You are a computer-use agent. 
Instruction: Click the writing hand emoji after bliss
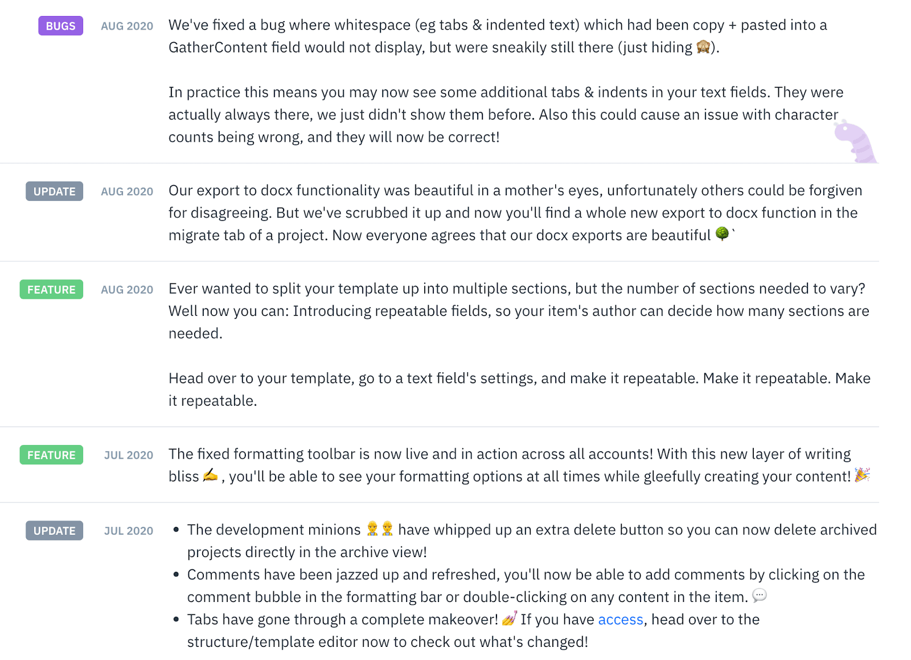coord(210,475)
